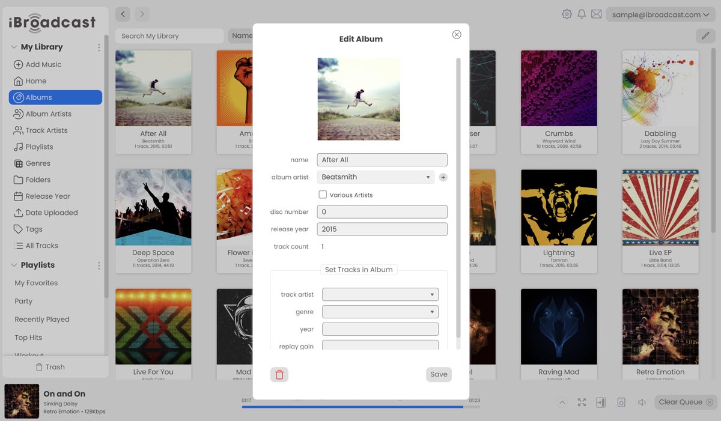Image resolution: width=721 pixels, height=421 pixels.
Task: Open the track artist dropdown
Action: coord(380,294)
